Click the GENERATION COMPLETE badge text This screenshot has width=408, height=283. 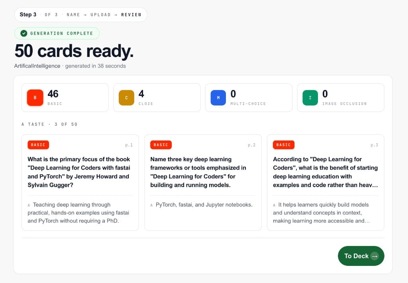tap(61, 33)
